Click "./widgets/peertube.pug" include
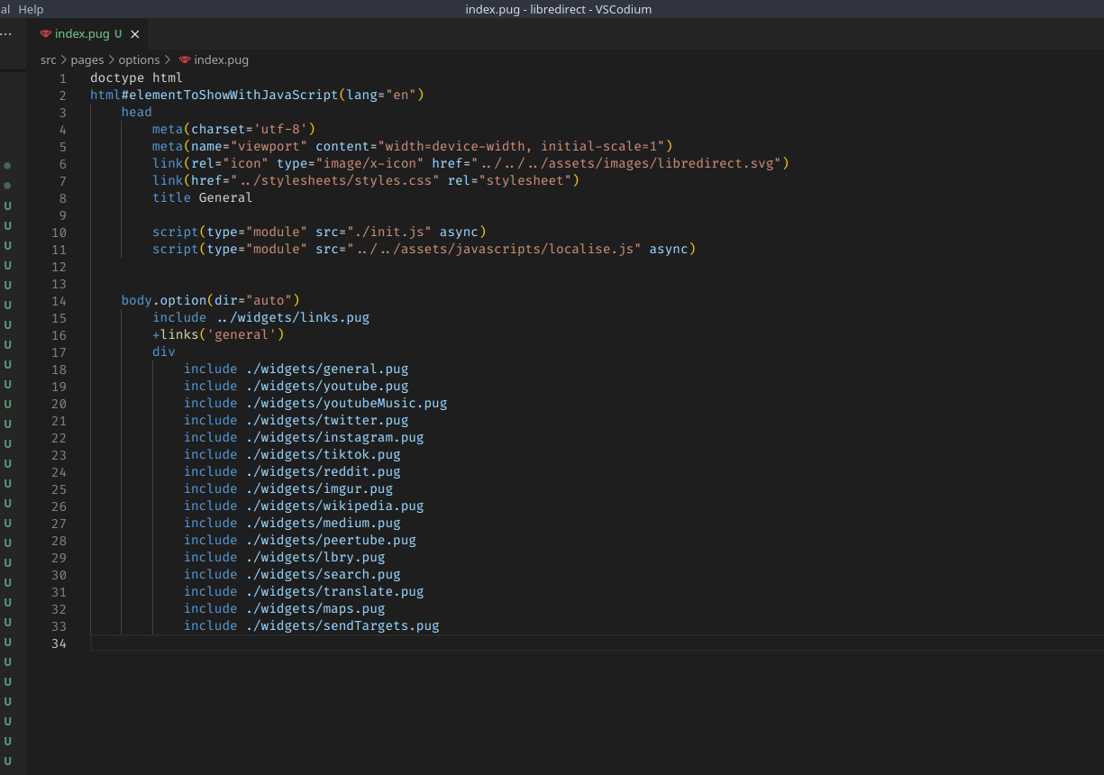 [331, 541]
